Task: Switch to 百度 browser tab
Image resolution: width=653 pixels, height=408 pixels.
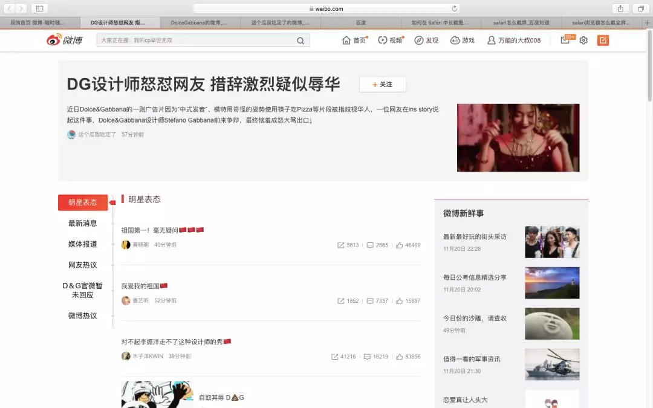Action: click(x=360, y=23)
